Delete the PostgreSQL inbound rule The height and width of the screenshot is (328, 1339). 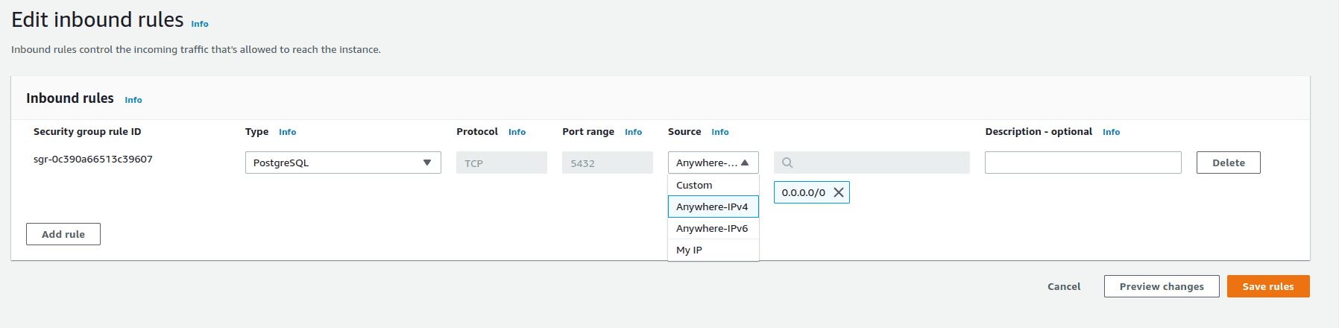click(x=1228, y=163)
